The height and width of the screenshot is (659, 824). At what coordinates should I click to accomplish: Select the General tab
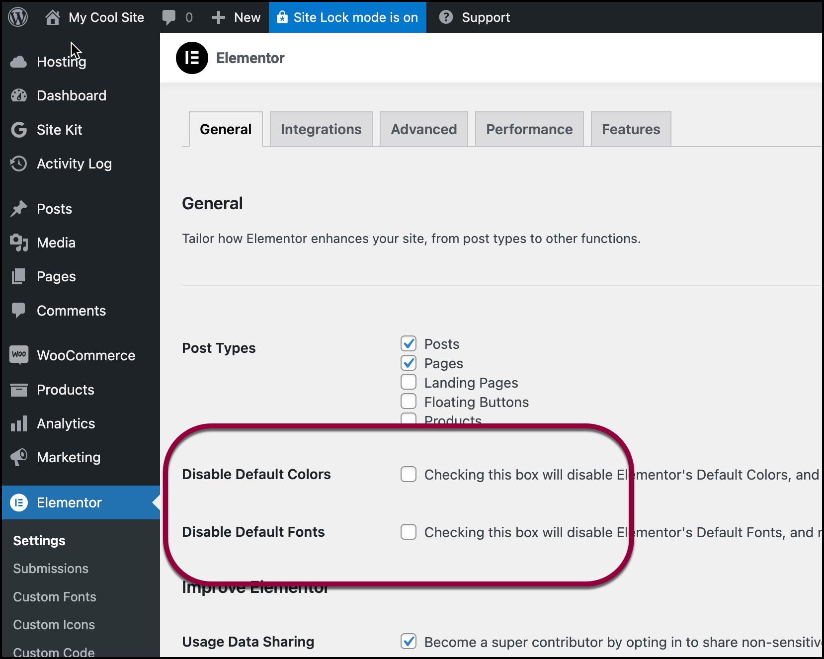point(226,129)
